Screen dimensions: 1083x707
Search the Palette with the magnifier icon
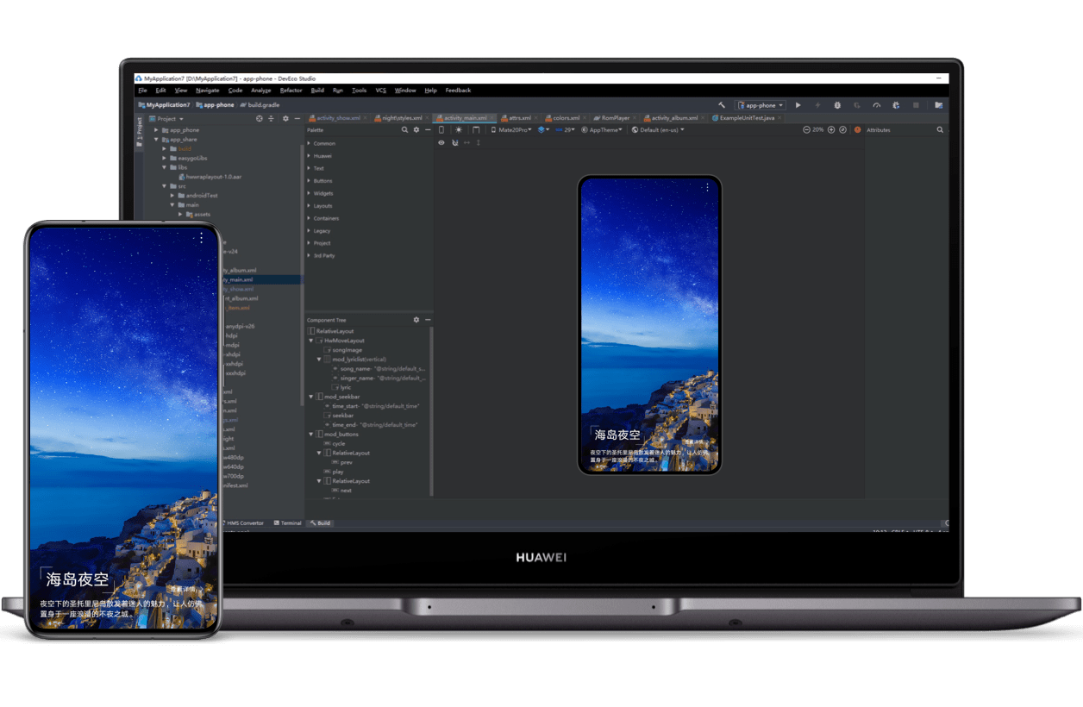404,130
